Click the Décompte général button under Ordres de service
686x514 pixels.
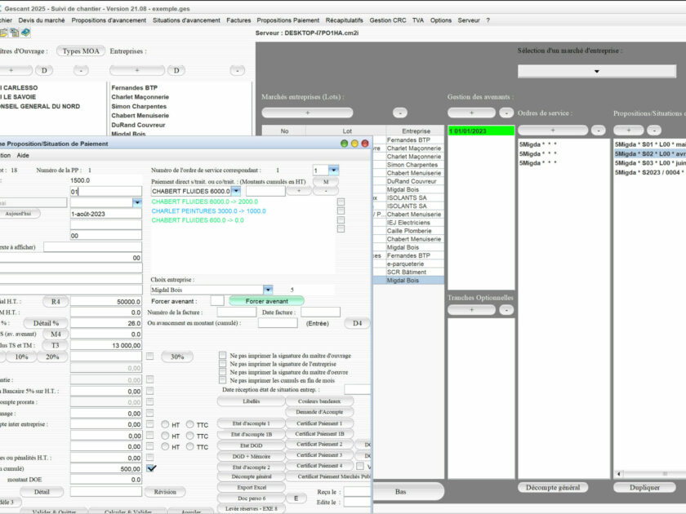[x=553, y=487]
